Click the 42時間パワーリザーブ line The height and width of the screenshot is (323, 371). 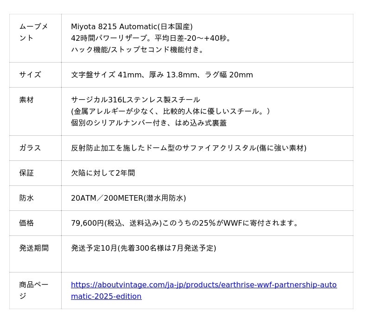pyautogui.click(x=151, y=38)
